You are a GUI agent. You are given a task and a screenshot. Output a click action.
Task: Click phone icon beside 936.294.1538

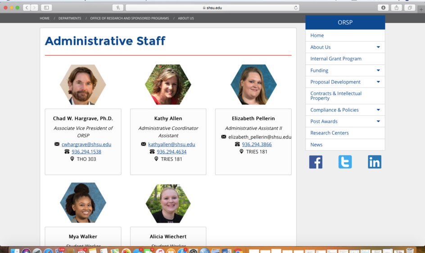(67, 151)
